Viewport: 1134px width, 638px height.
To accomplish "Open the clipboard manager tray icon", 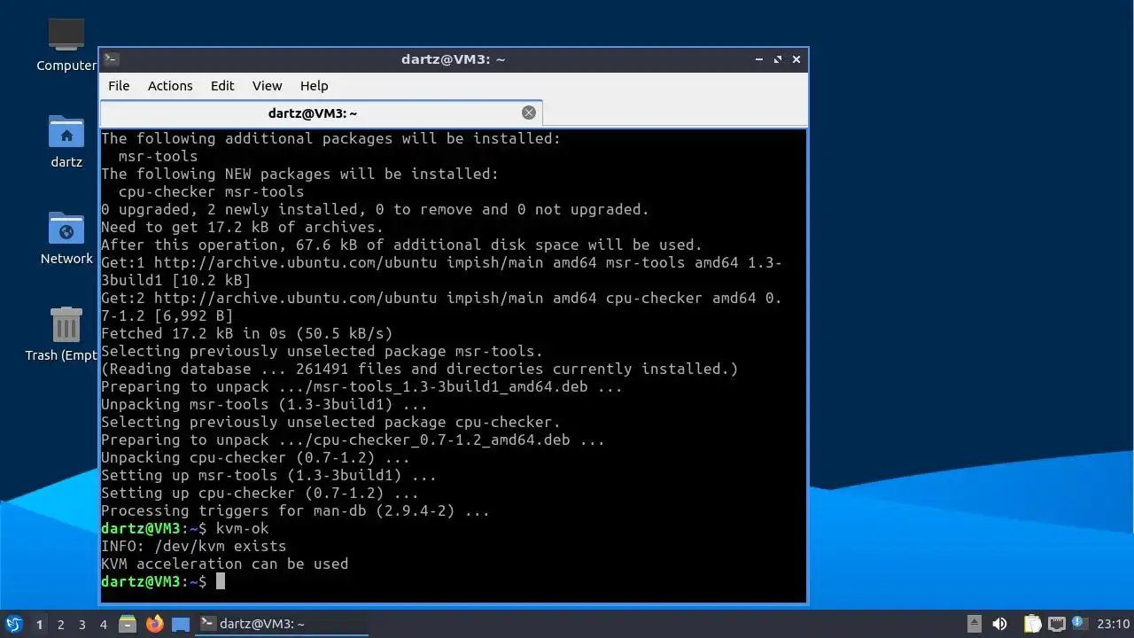I will 1032,624.
